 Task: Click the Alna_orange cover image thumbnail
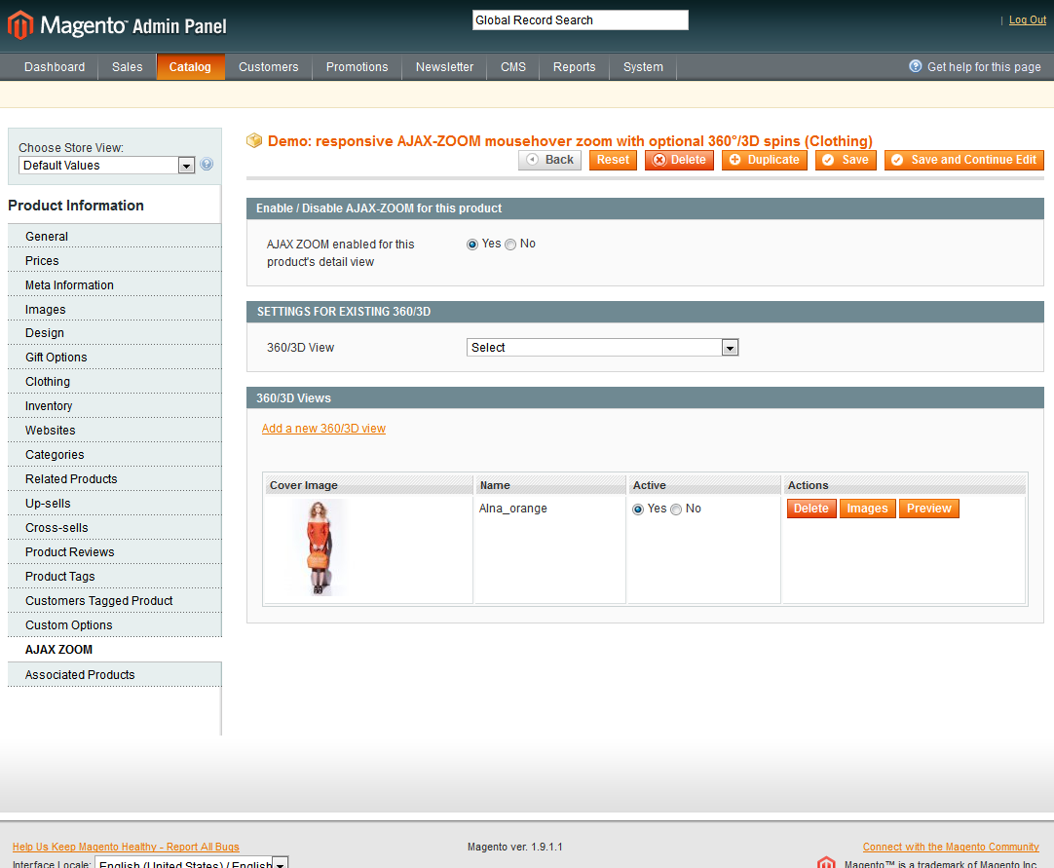320,547
